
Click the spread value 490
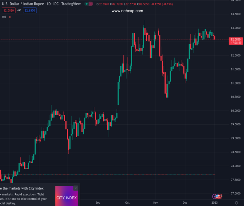point(19,11)
